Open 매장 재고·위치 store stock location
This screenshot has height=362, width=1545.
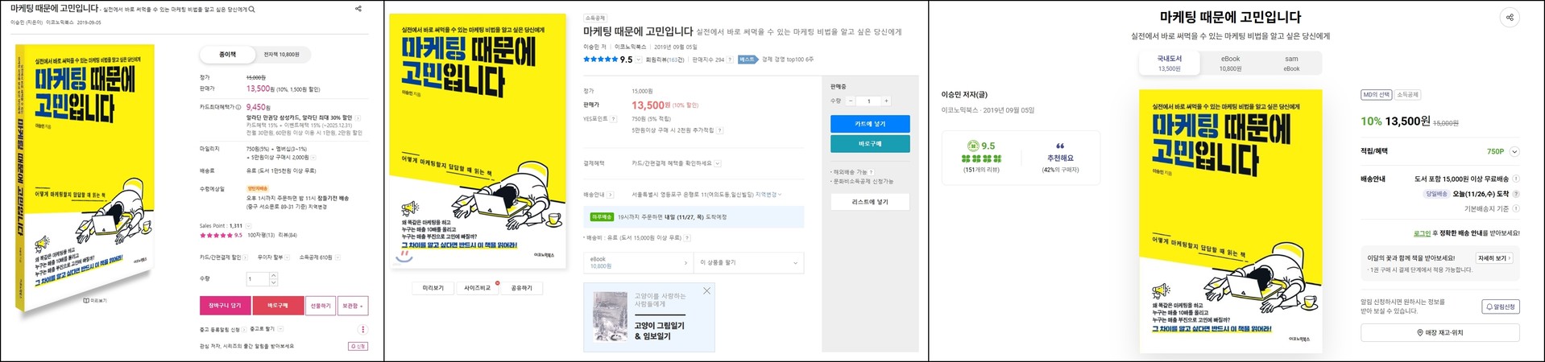pyautogui.click(x=1439, y=332)
